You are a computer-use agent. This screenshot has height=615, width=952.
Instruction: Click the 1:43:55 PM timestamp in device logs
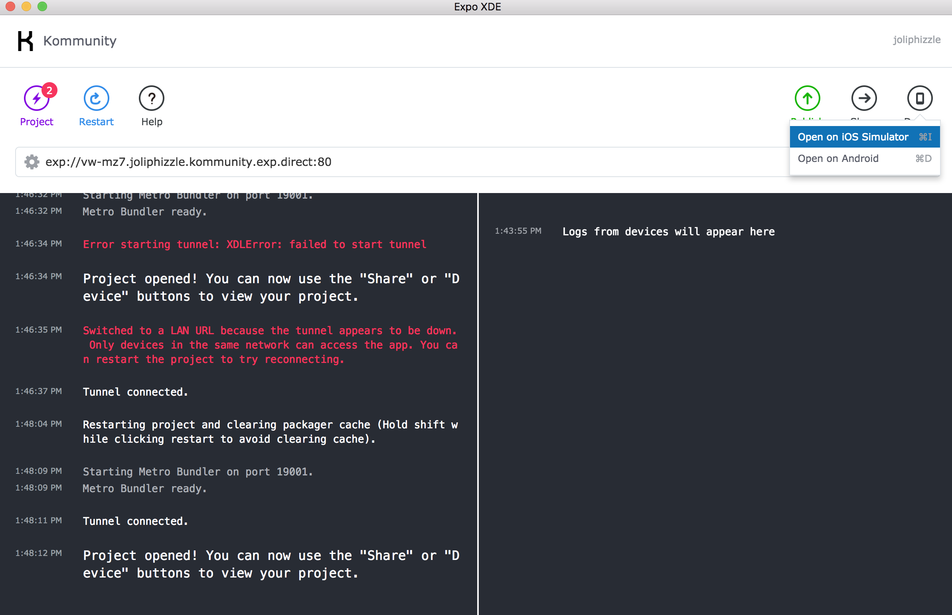[518, 231]
